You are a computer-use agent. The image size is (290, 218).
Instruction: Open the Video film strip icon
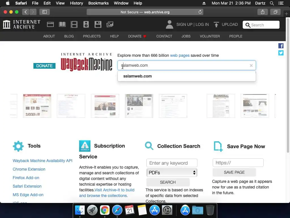coord(74,24)
